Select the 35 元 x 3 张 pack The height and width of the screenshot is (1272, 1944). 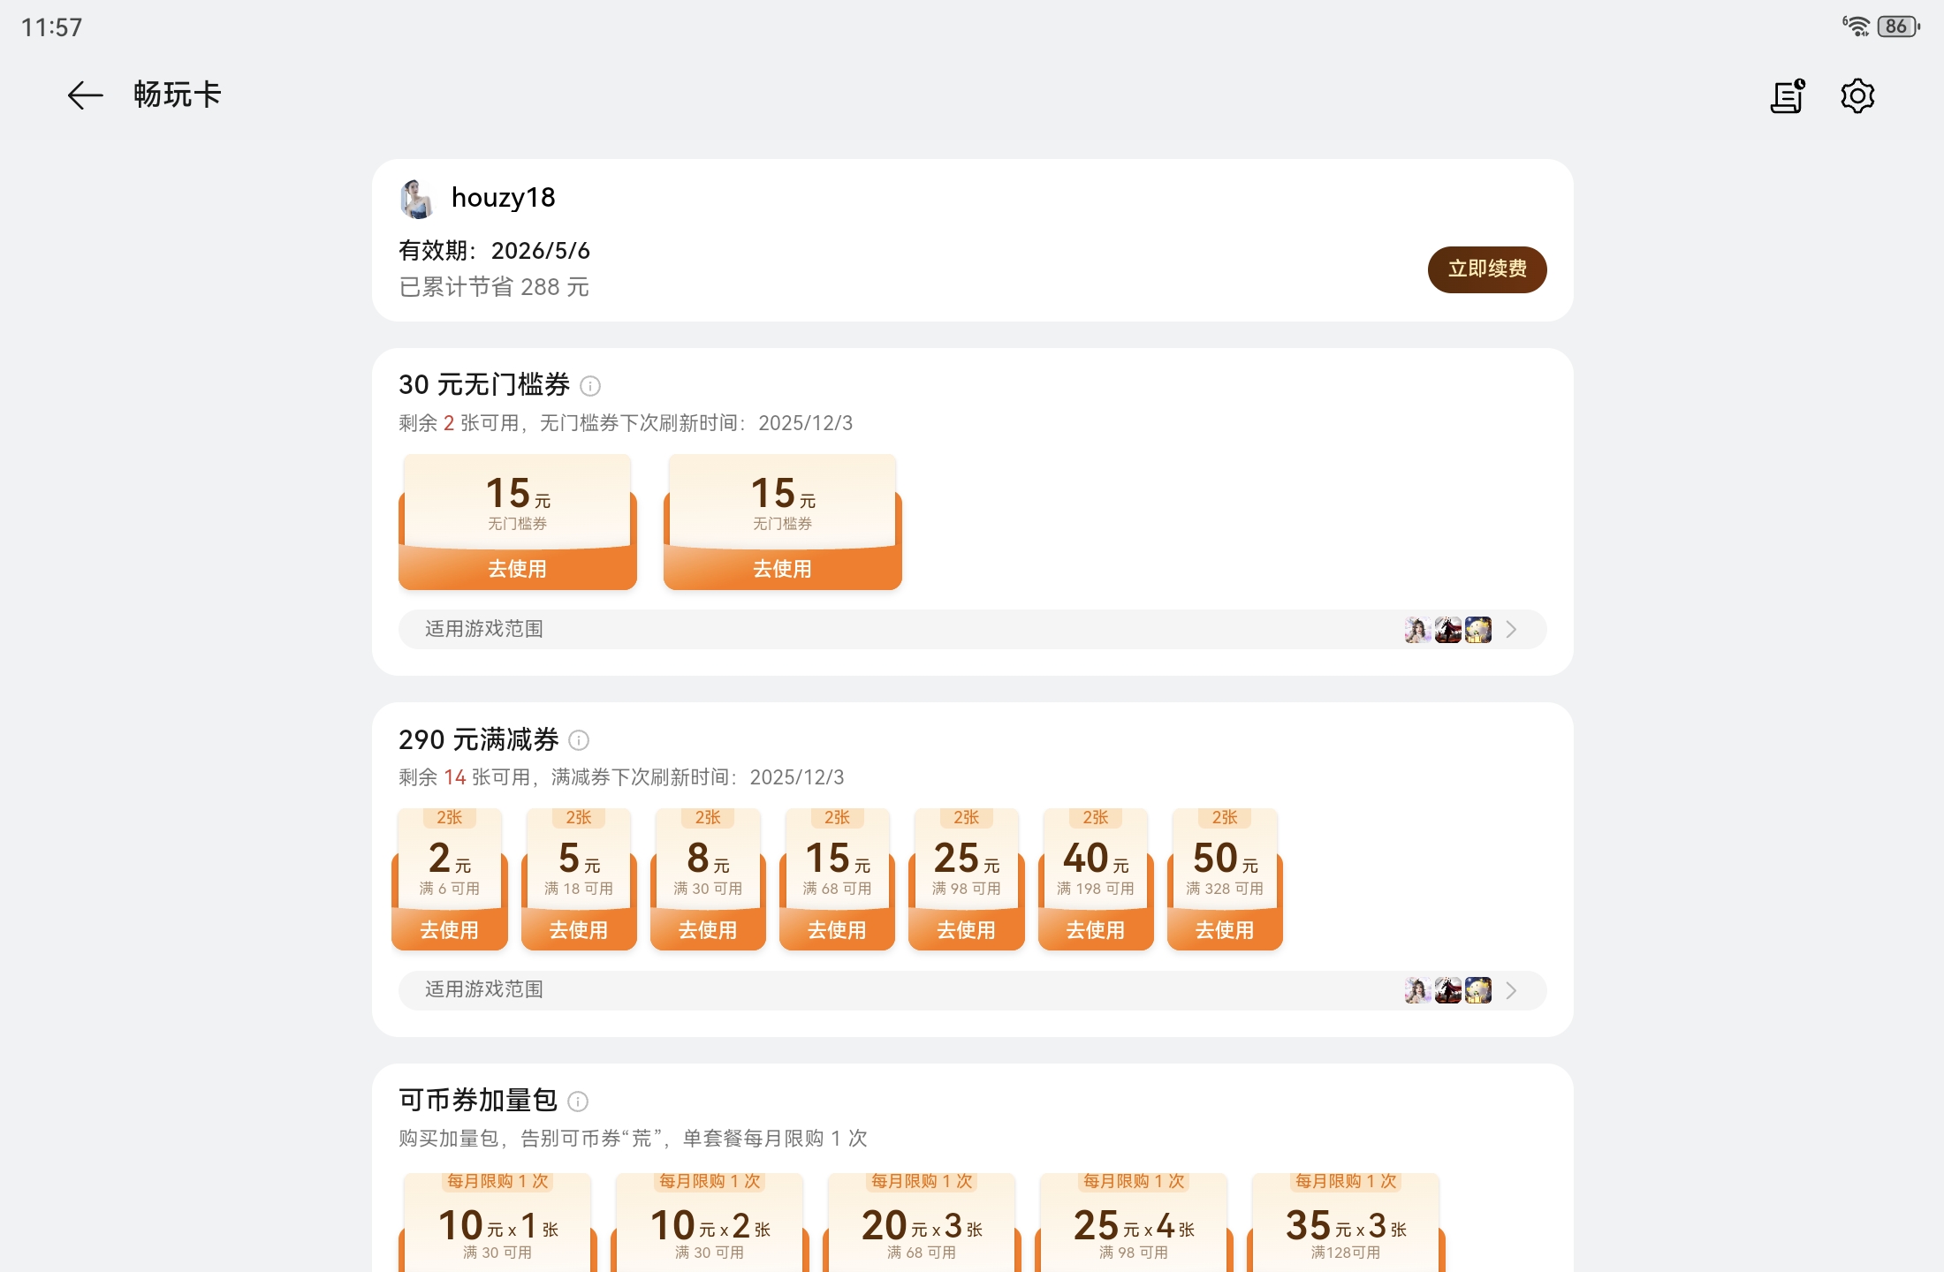(x=1346, y=1228)
